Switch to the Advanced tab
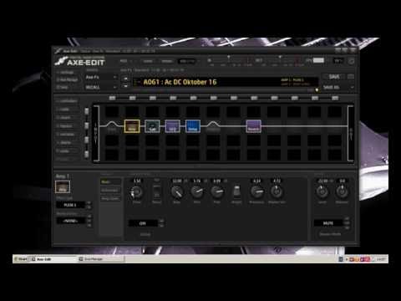 (110, 190)
